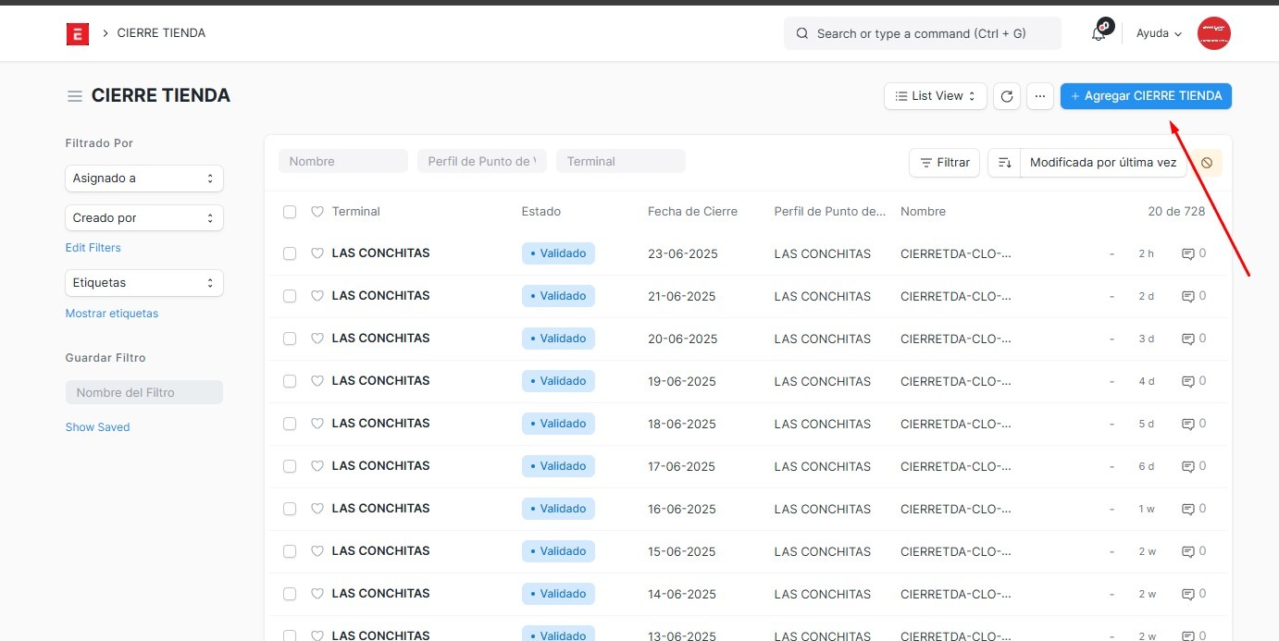Click the user profile avatar
The image size is (1279, 641).
click(1213, 33)
